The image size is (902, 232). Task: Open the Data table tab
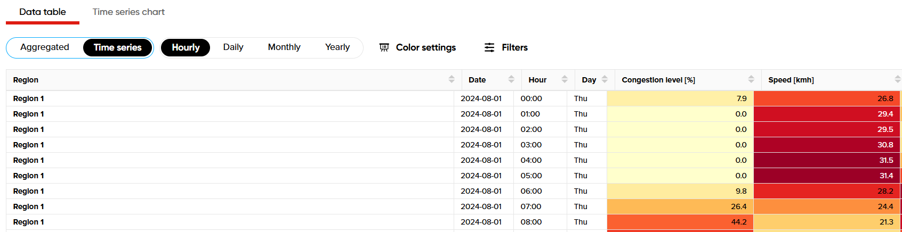[43, 12]
